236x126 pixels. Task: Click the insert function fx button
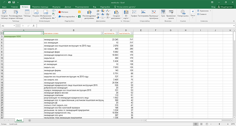33,26
